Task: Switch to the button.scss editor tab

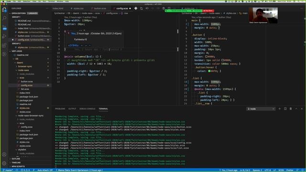Action: pos(100,9)
